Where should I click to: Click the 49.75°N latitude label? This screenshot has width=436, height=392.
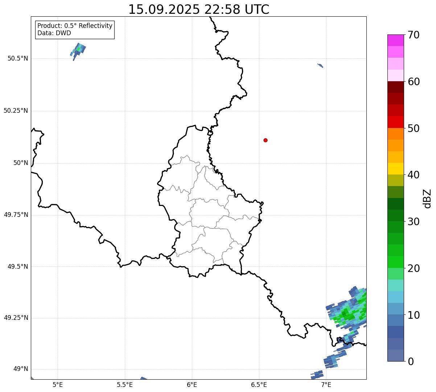(x=16, y=215)
